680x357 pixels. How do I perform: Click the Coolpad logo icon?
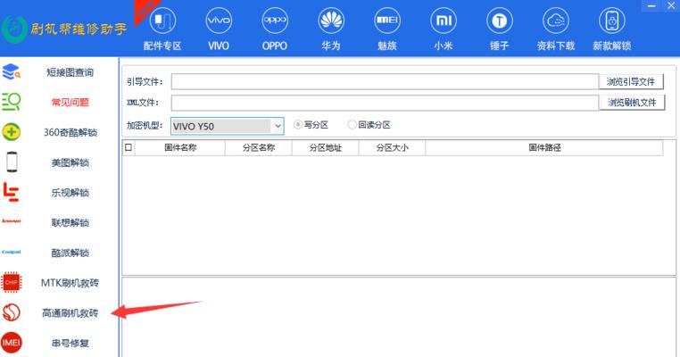(12, 252)
